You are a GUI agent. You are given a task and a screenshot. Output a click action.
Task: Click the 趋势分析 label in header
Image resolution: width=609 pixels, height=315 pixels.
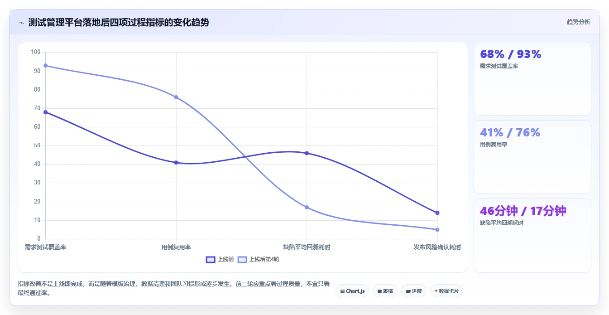tap(578, 22)
